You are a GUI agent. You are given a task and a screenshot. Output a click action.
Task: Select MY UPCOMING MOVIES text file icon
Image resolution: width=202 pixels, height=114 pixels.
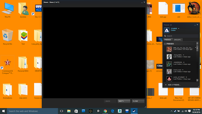click(x=194, y=92)
